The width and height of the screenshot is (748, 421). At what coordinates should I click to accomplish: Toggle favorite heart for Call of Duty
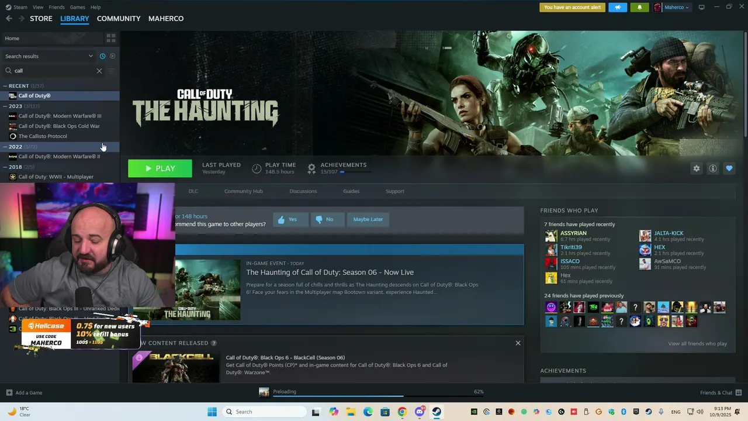729,168
